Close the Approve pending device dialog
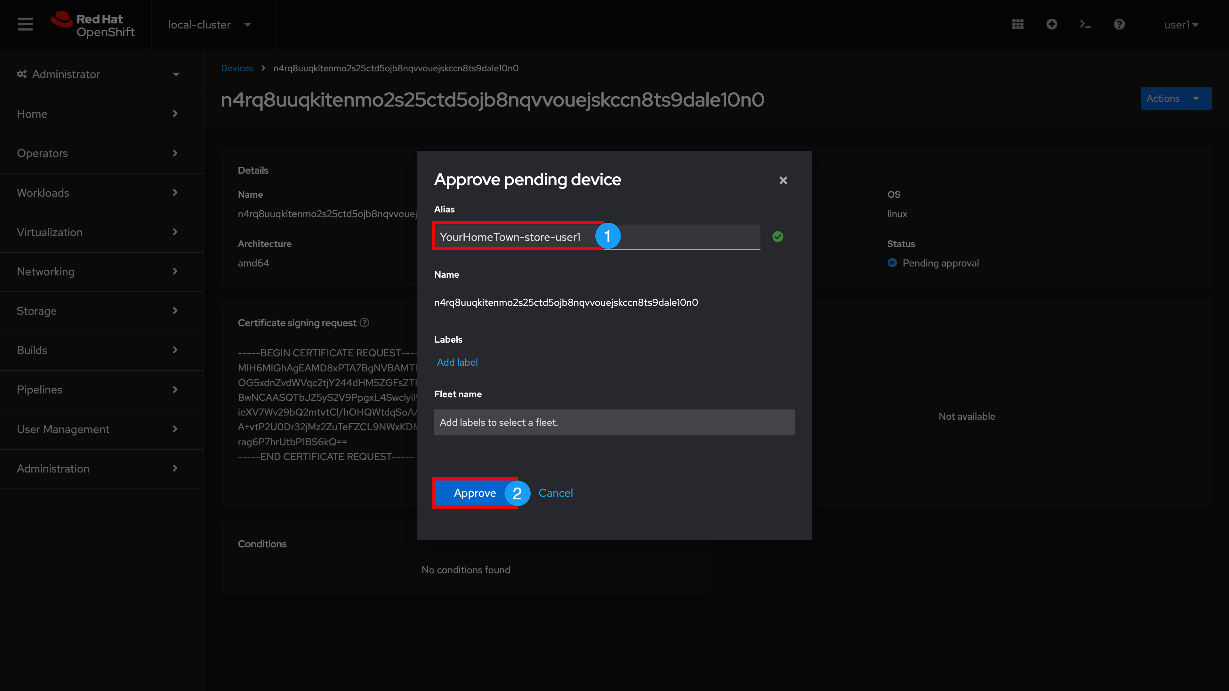Image resolution: width=1229 pixels, height=691 pixels. 783,180
